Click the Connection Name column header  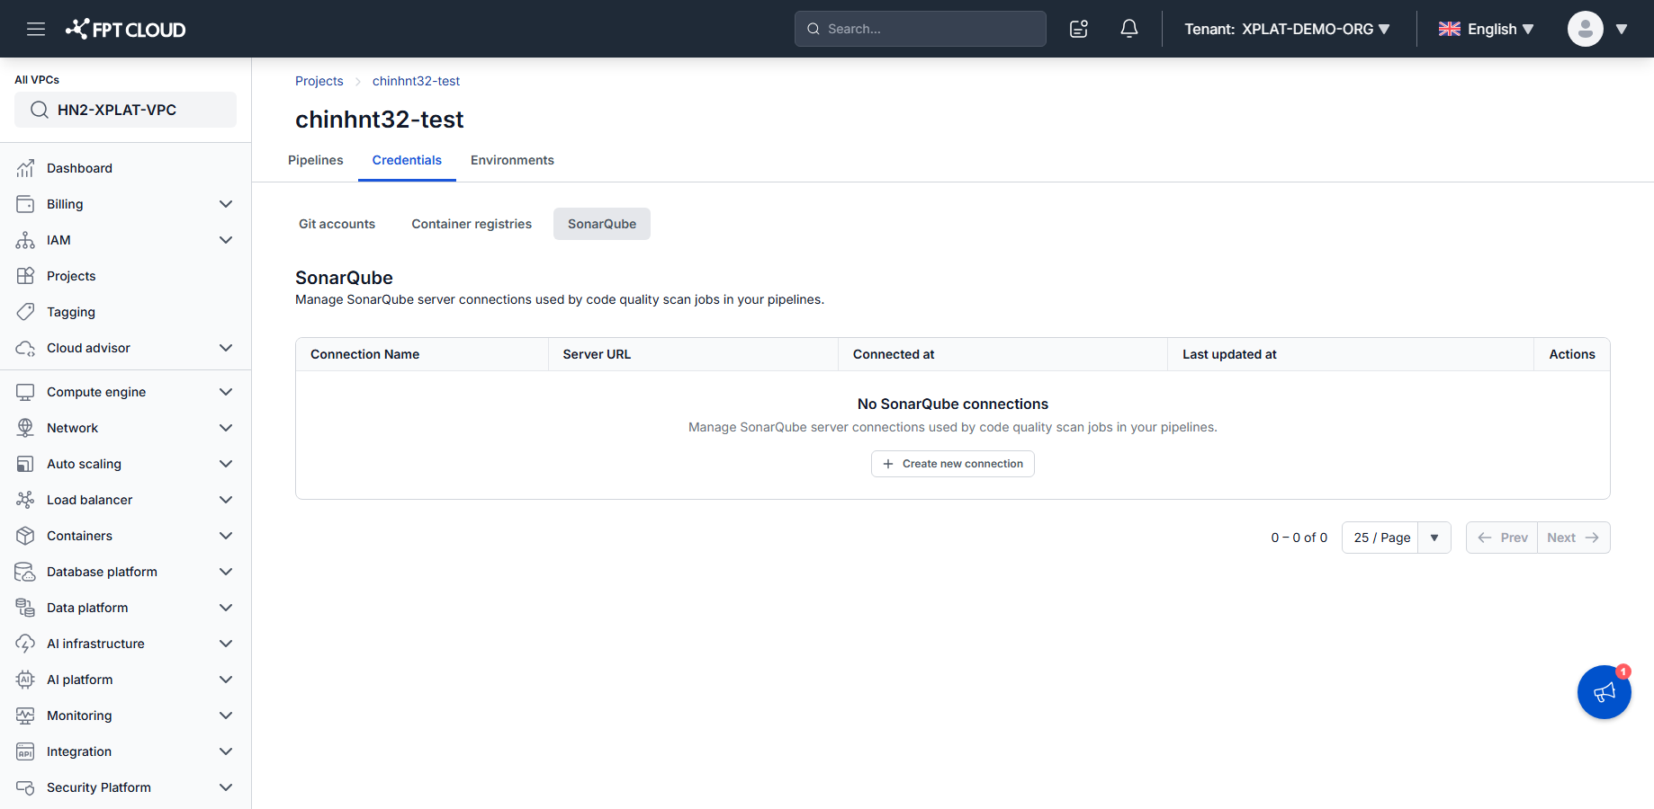(422, 354)
